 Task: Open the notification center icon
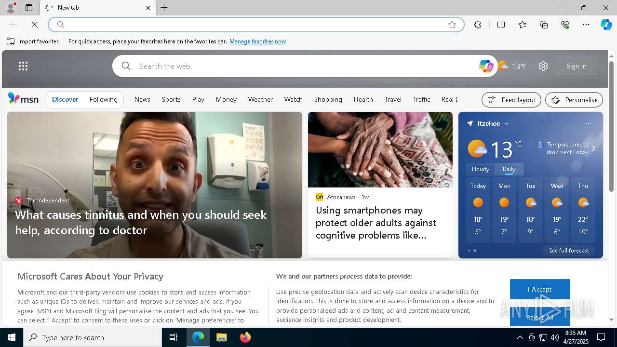click(601, 337)
